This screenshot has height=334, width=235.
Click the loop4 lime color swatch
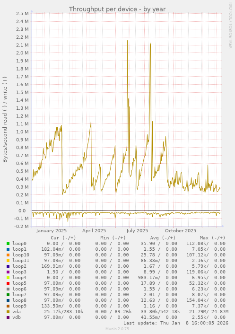click(x=8, y=278)
